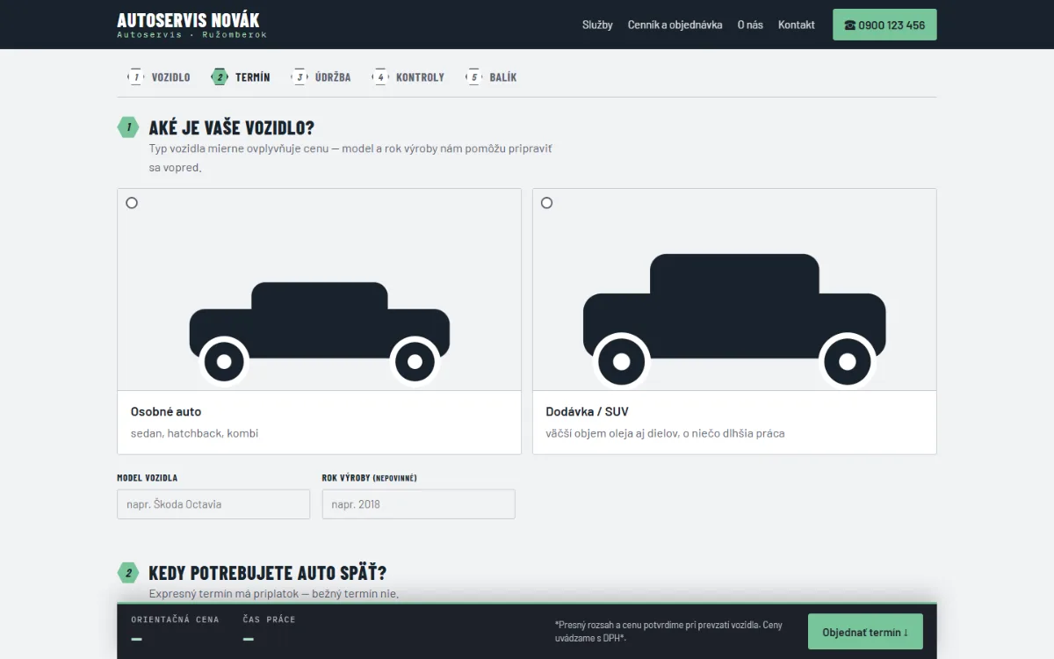This screenshot has width=1054, height=659.
Task: Go to Cenník a objednávka
Action: tap(675, 25)
